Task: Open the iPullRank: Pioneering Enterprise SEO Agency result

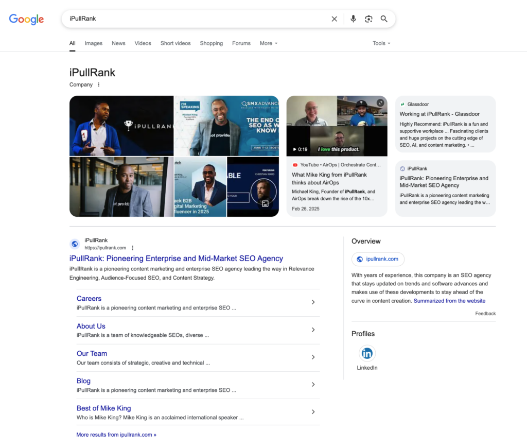Action: (x=176, y=259)
